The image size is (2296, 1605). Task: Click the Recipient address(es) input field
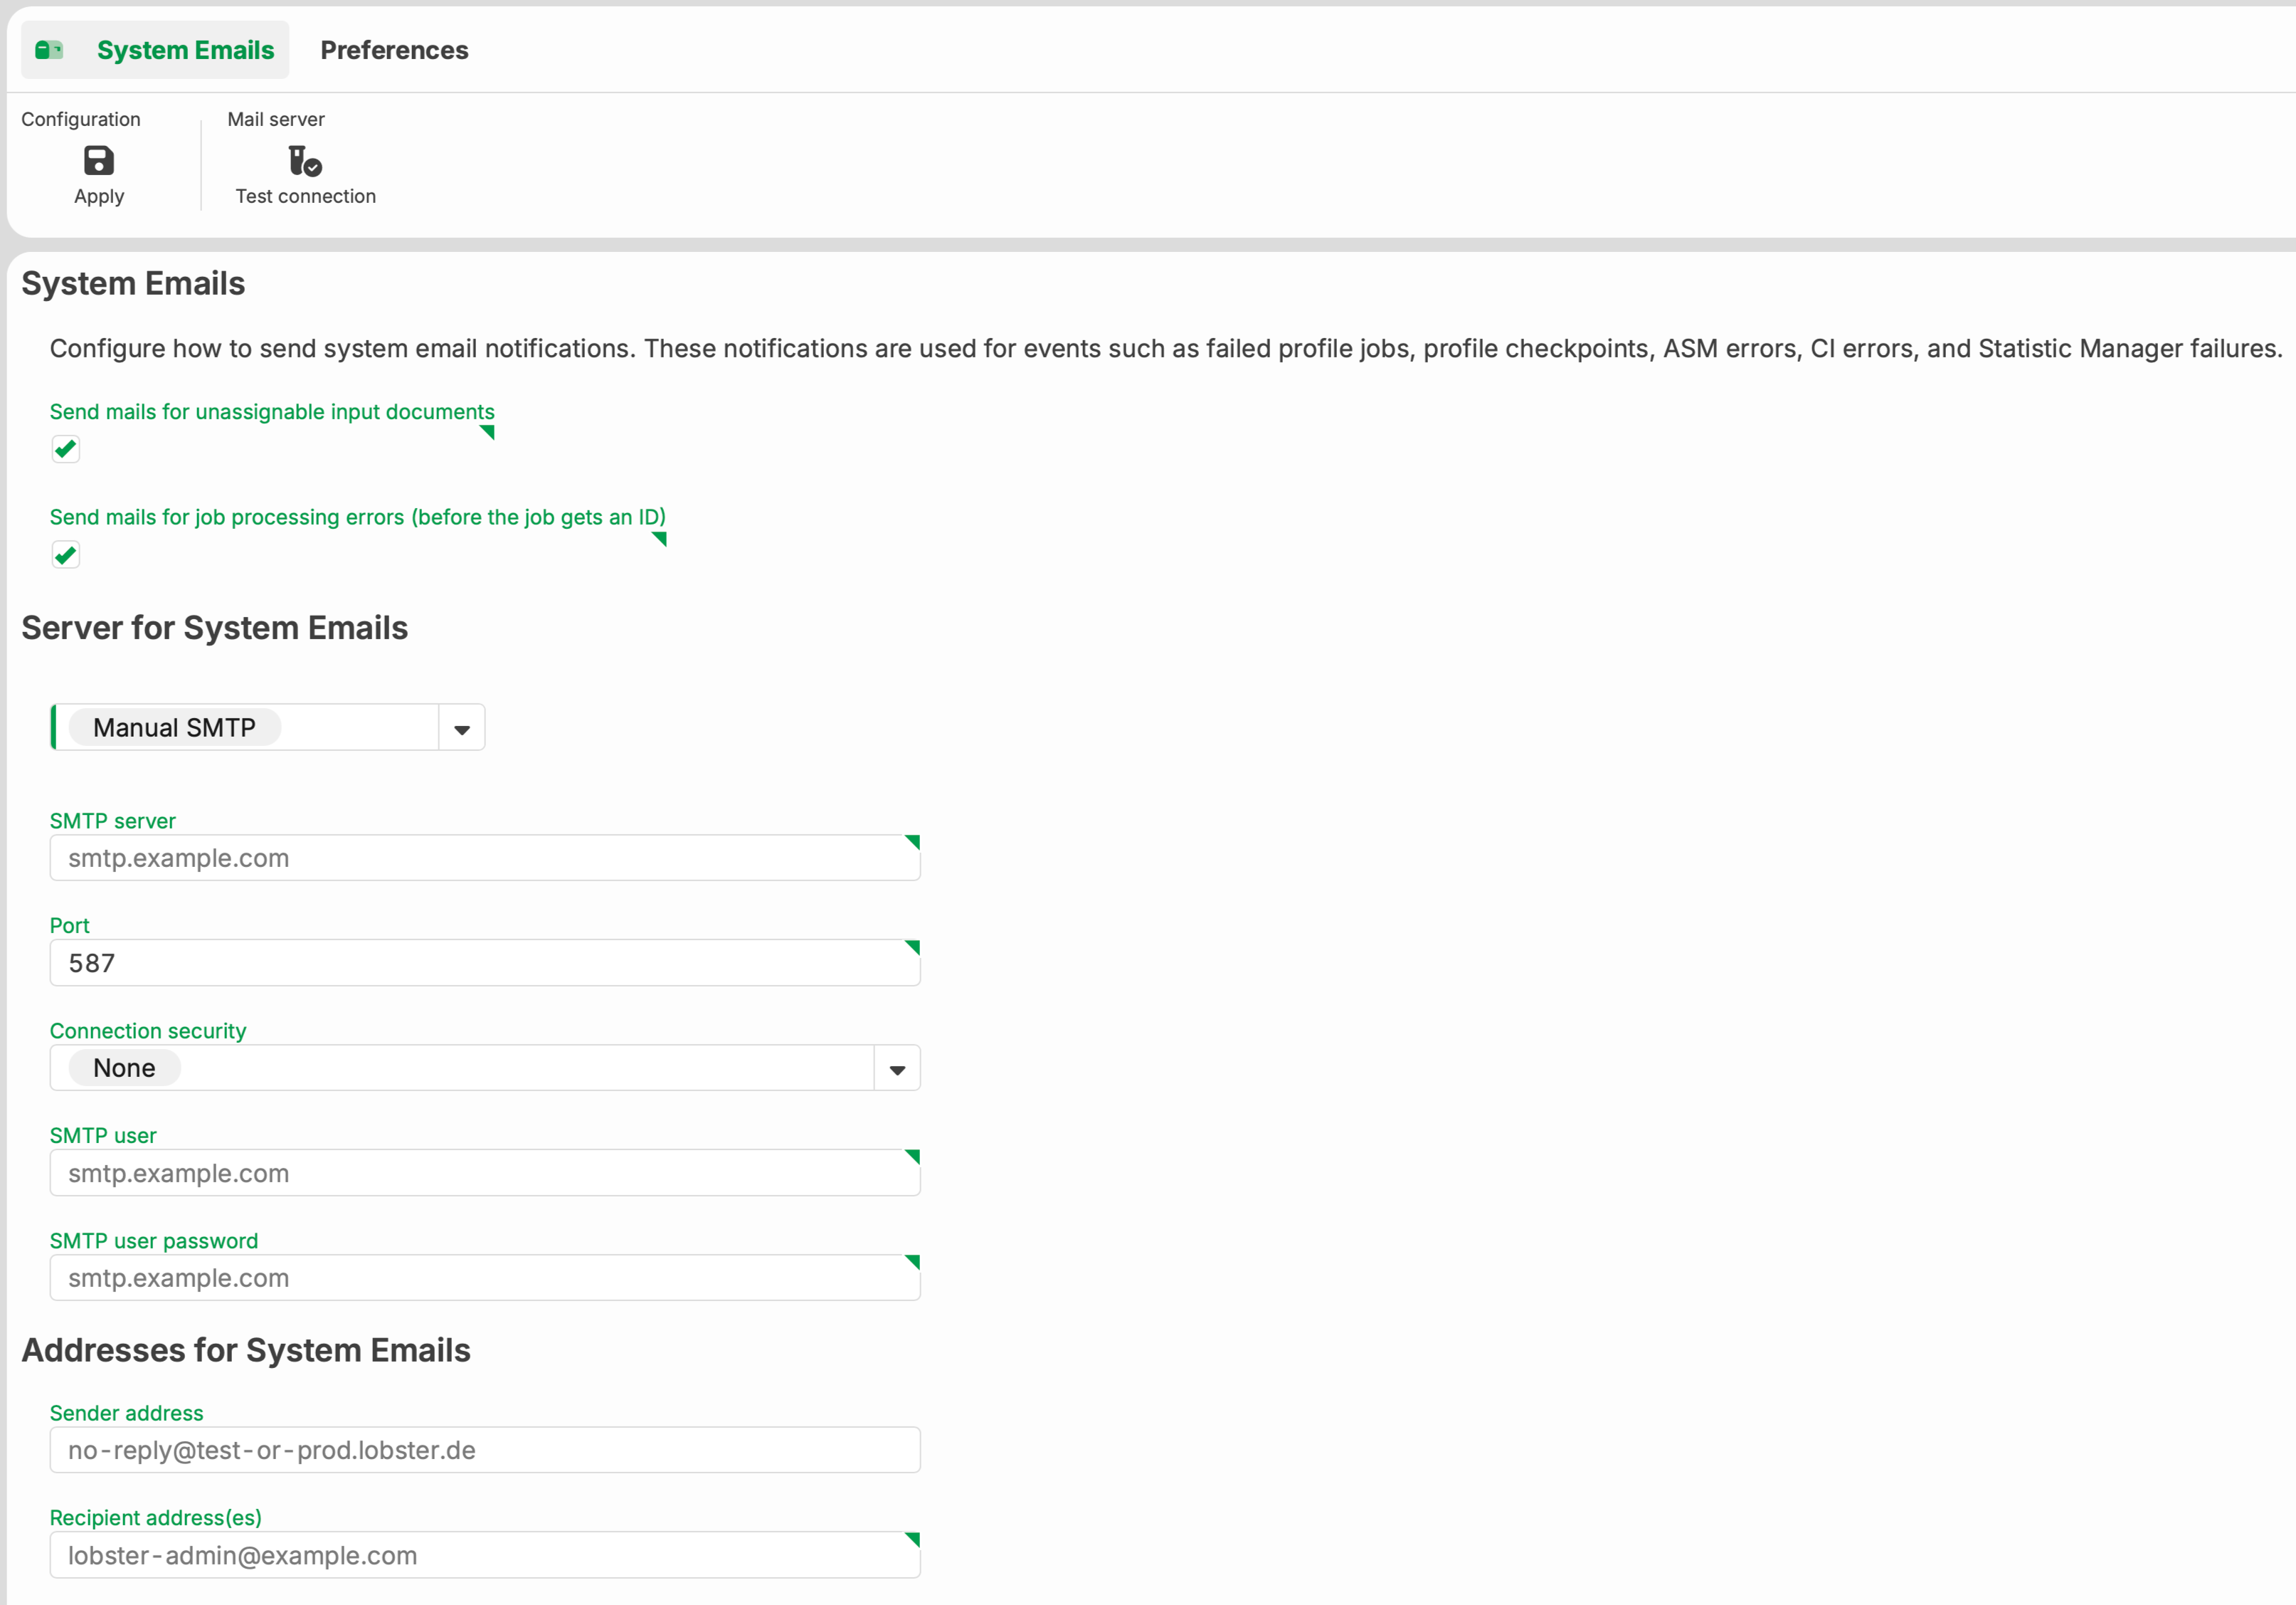point(485,1555)
